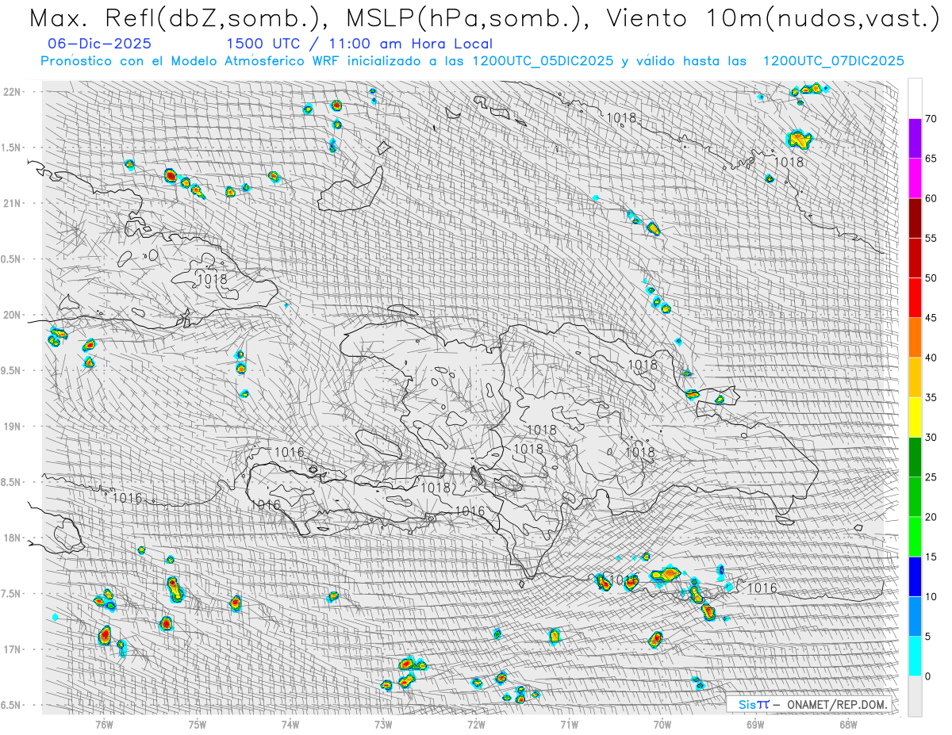Click the colorbar value '65'

pos(931,159)
